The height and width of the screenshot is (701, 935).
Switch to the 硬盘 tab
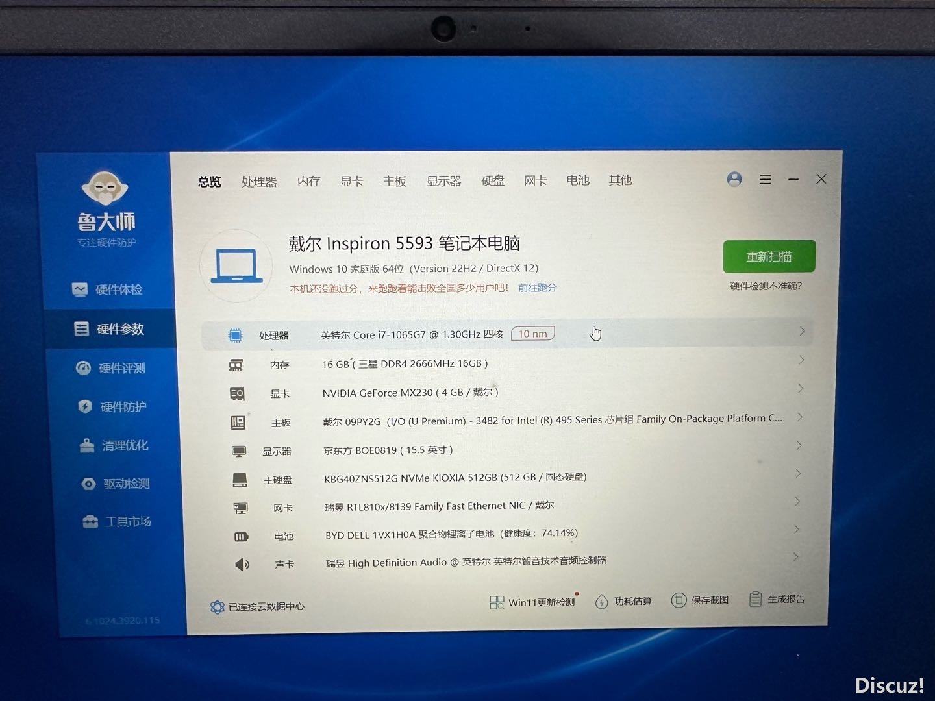coord(493,180)
